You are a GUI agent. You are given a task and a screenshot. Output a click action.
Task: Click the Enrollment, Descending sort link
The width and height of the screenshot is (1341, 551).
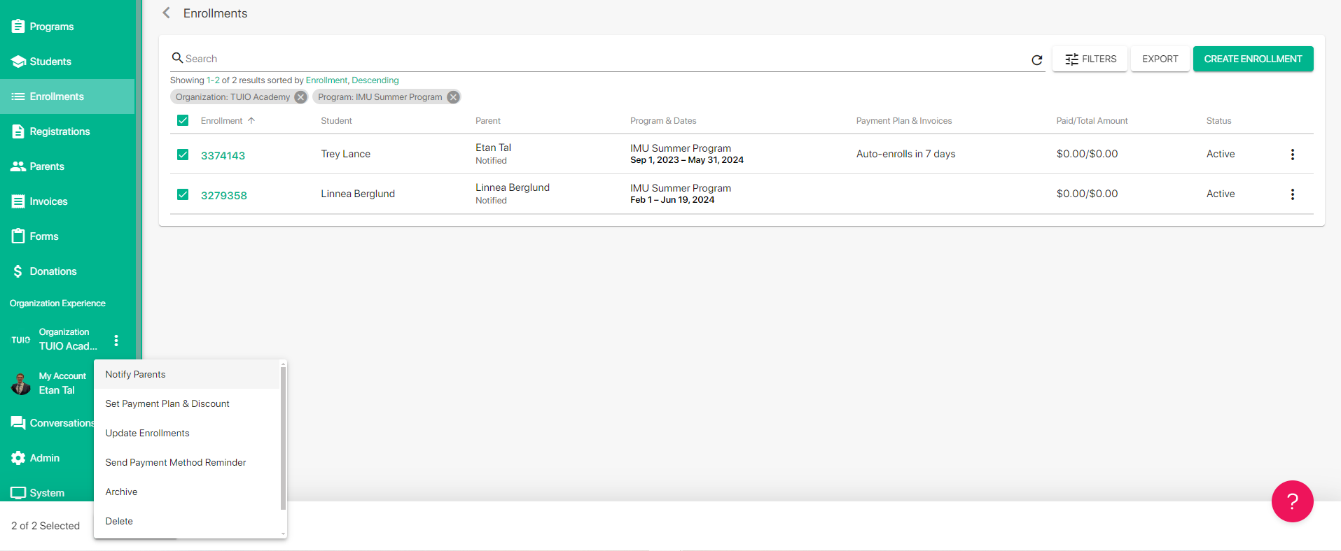click(x=352, y=80)
